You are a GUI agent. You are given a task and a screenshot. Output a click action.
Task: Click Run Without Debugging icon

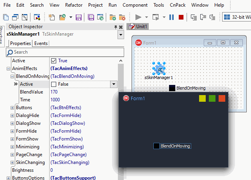[x=156, y=17]
